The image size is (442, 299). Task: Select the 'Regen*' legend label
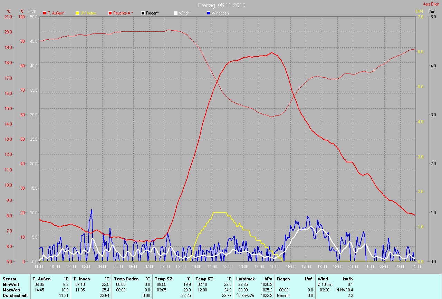pos(152,13)
